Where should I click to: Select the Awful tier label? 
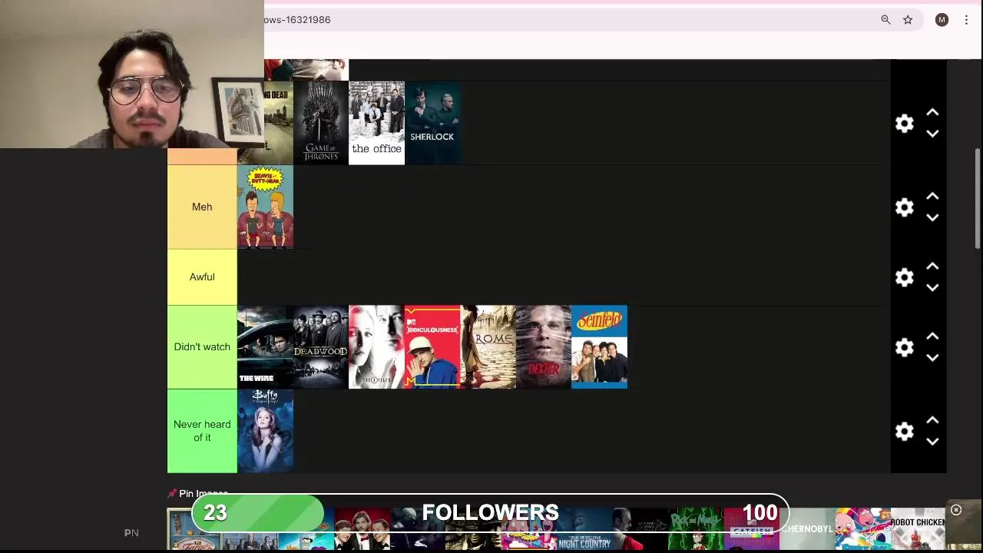tap(202, 276)
